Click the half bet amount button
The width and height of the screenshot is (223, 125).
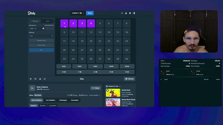coord(48,28)
